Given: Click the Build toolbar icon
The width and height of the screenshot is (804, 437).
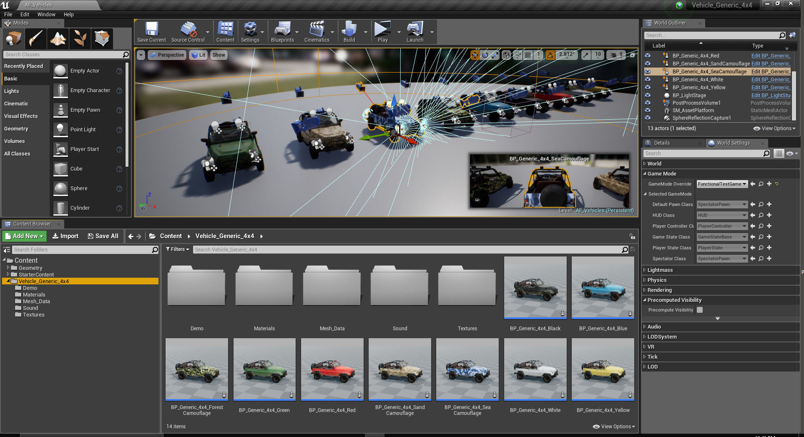Looking at the screenshot, I should 349,32.
